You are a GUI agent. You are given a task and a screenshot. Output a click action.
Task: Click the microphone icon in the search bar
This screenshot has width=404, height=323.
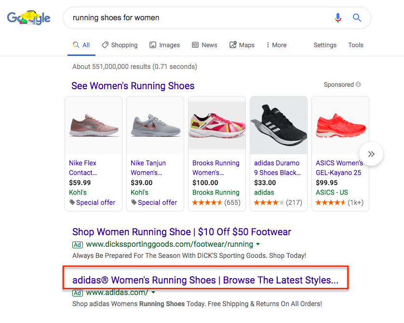pos(338,17)
